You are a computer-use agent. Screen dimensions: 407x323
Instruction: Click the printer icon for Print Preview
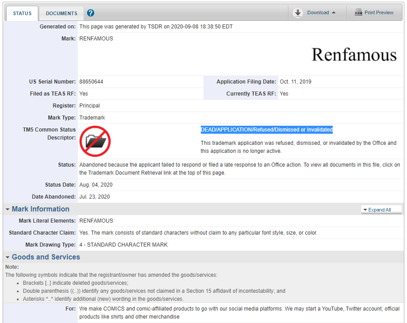359,12
